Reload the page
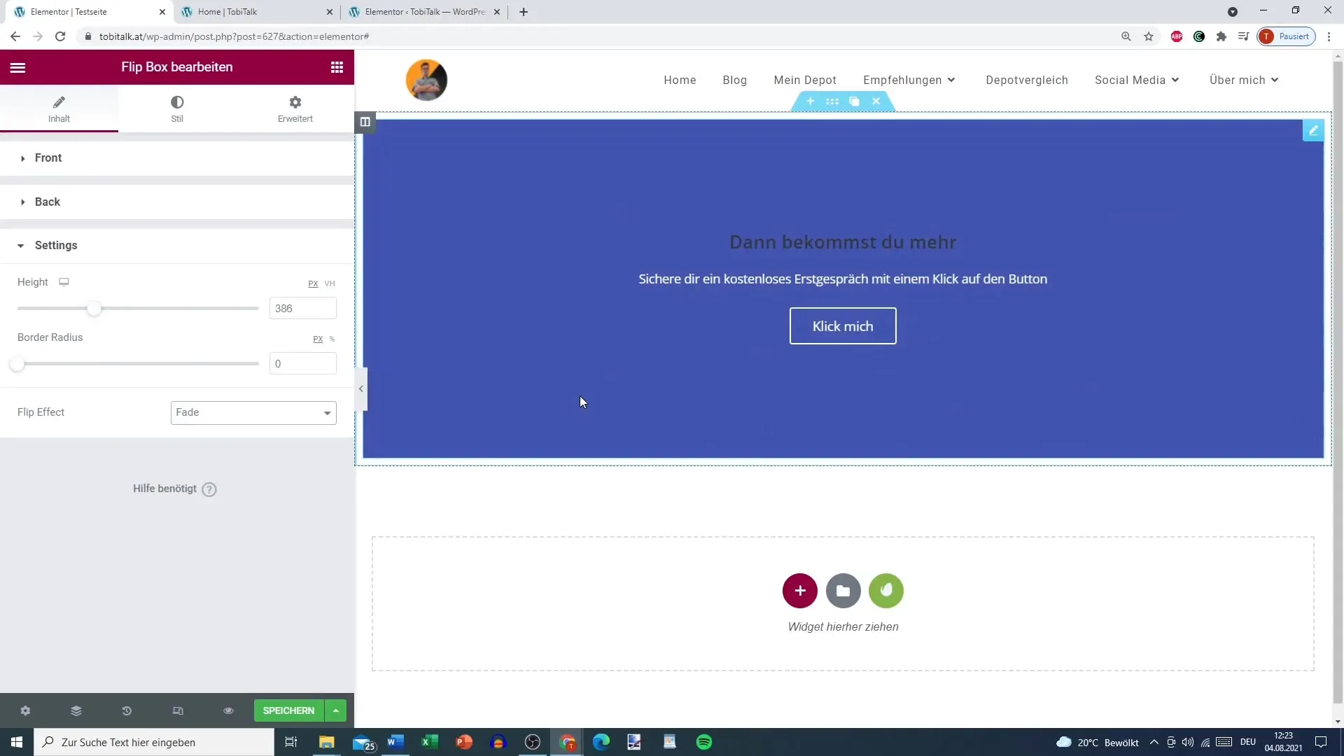This screenshot has width=1344, height=756. click(60, 36)
